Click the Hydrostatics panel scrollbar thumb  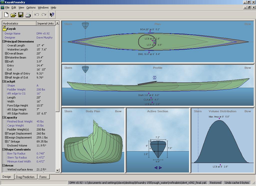57,68
